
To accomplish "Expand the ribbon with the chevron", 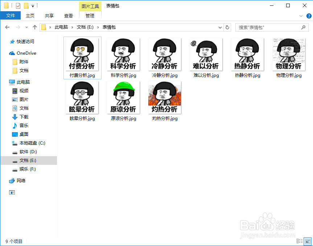I will point(301,16).
